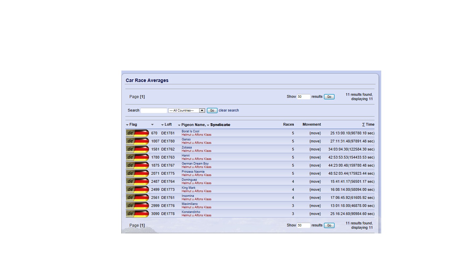The width and height of the screenshot is (458, 258).
Task: Click the ∑ Time column header
Action: click(368, 124)
